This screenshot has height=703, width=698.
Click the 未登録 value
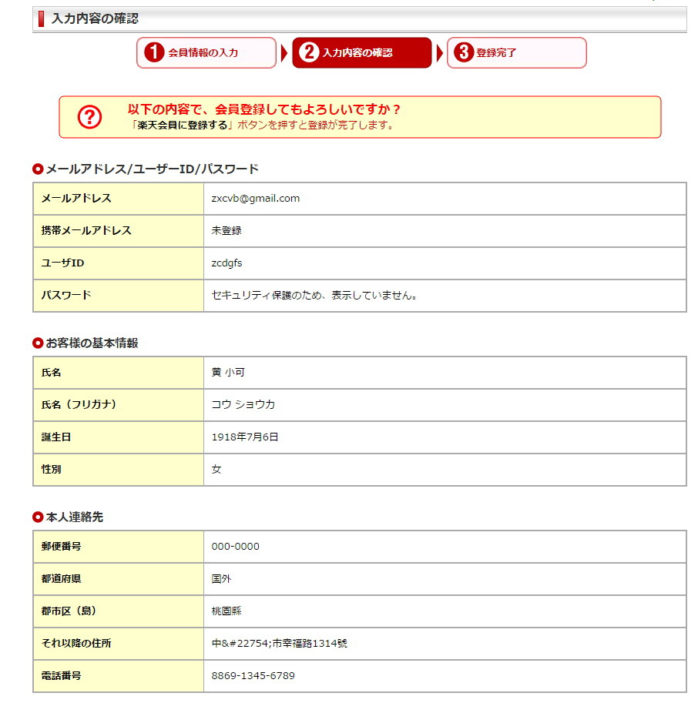[x=227, y=231]
